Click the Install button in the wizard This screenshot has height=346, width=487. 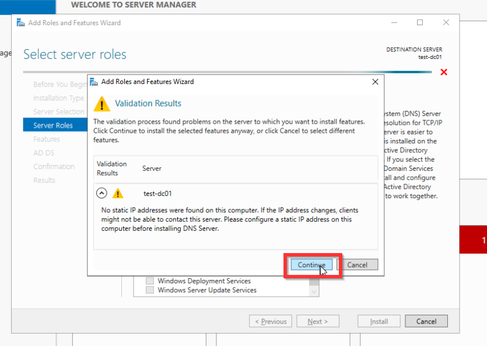[379, 321]
